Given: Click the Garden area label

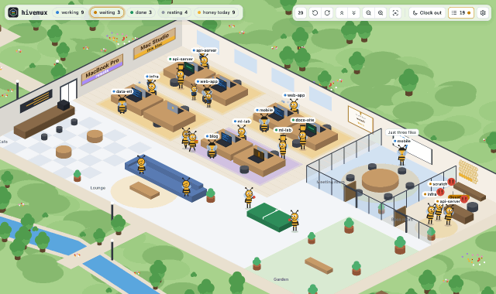Looking at the screenshot, I should coord(281,279).
